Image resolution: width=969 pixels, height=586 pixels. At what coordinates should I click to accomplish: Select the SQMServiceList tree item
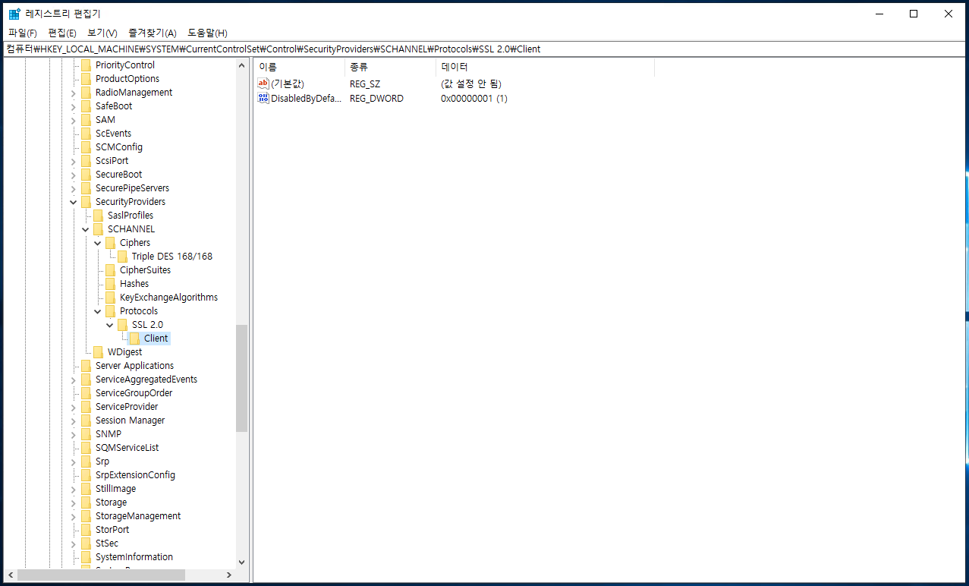coord(127,448)
